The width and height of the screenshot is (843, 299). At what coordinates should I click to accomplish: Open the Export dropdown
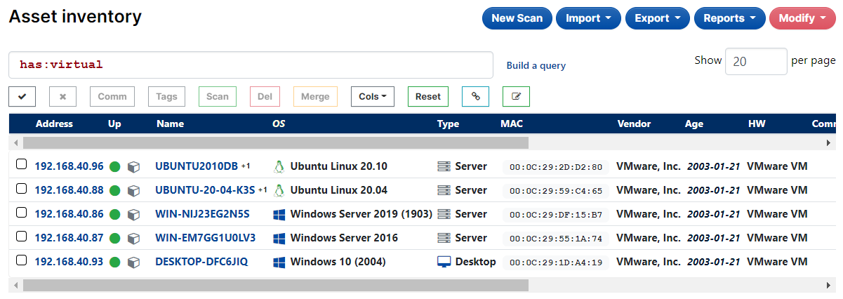click(658, 18)
